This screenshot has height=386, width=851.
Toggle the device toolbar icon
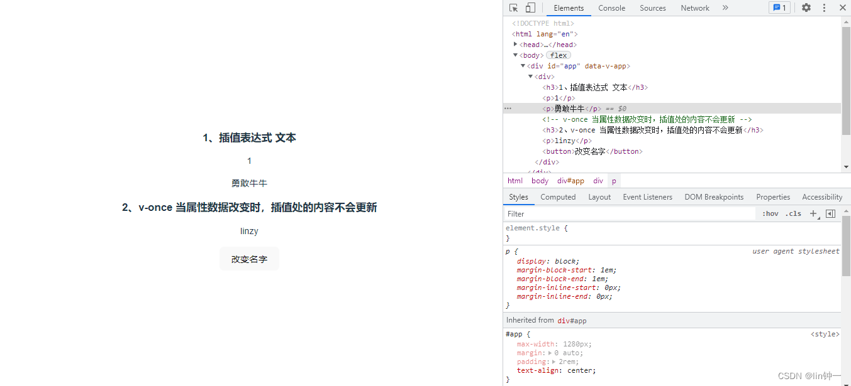(x=530, y=8)
